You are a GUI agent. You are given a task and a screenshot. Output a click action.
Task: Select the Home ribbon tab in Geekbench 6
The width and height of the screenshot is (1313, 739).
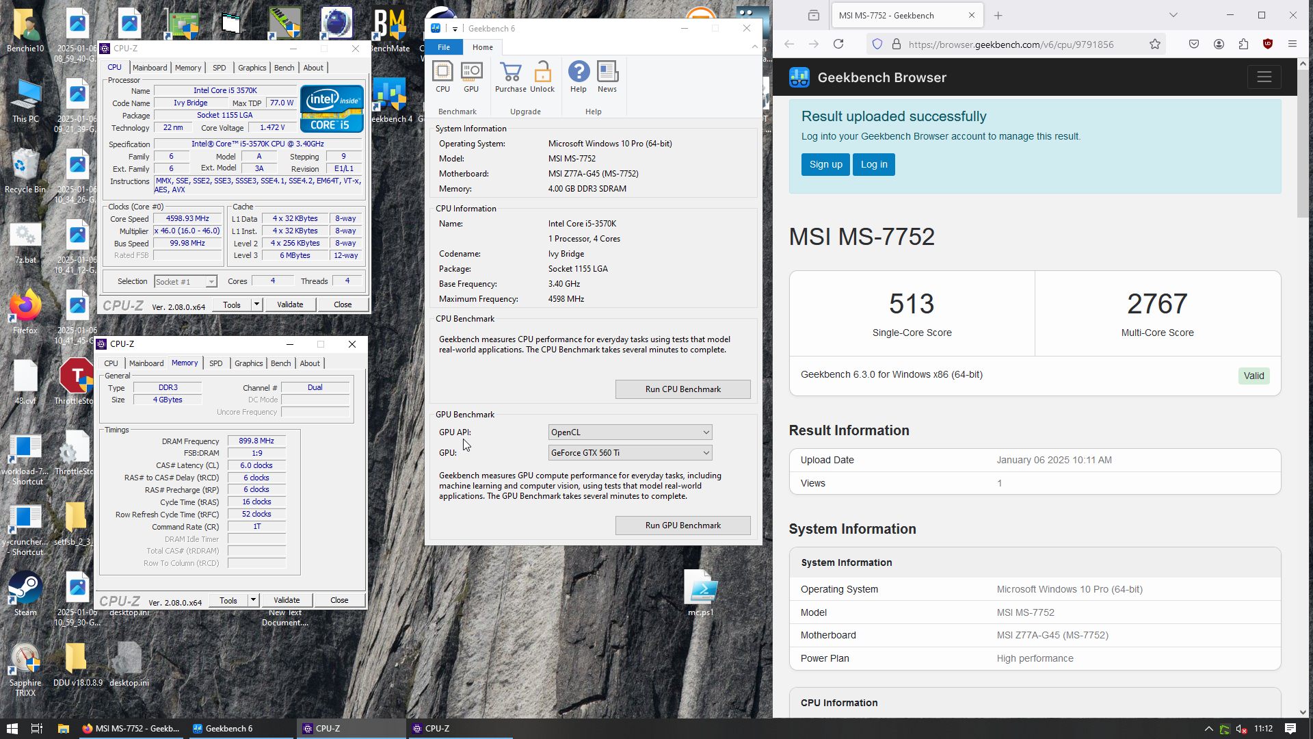pos(483,47)
